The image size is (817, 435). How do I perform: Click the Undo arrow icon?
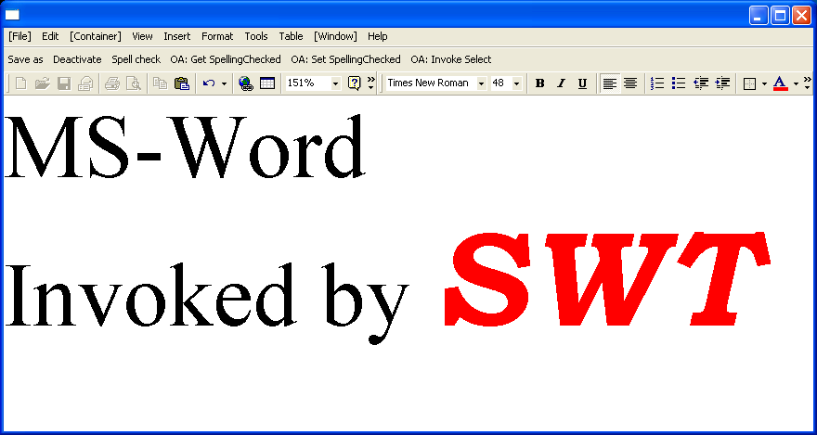[x=209, y=83]
